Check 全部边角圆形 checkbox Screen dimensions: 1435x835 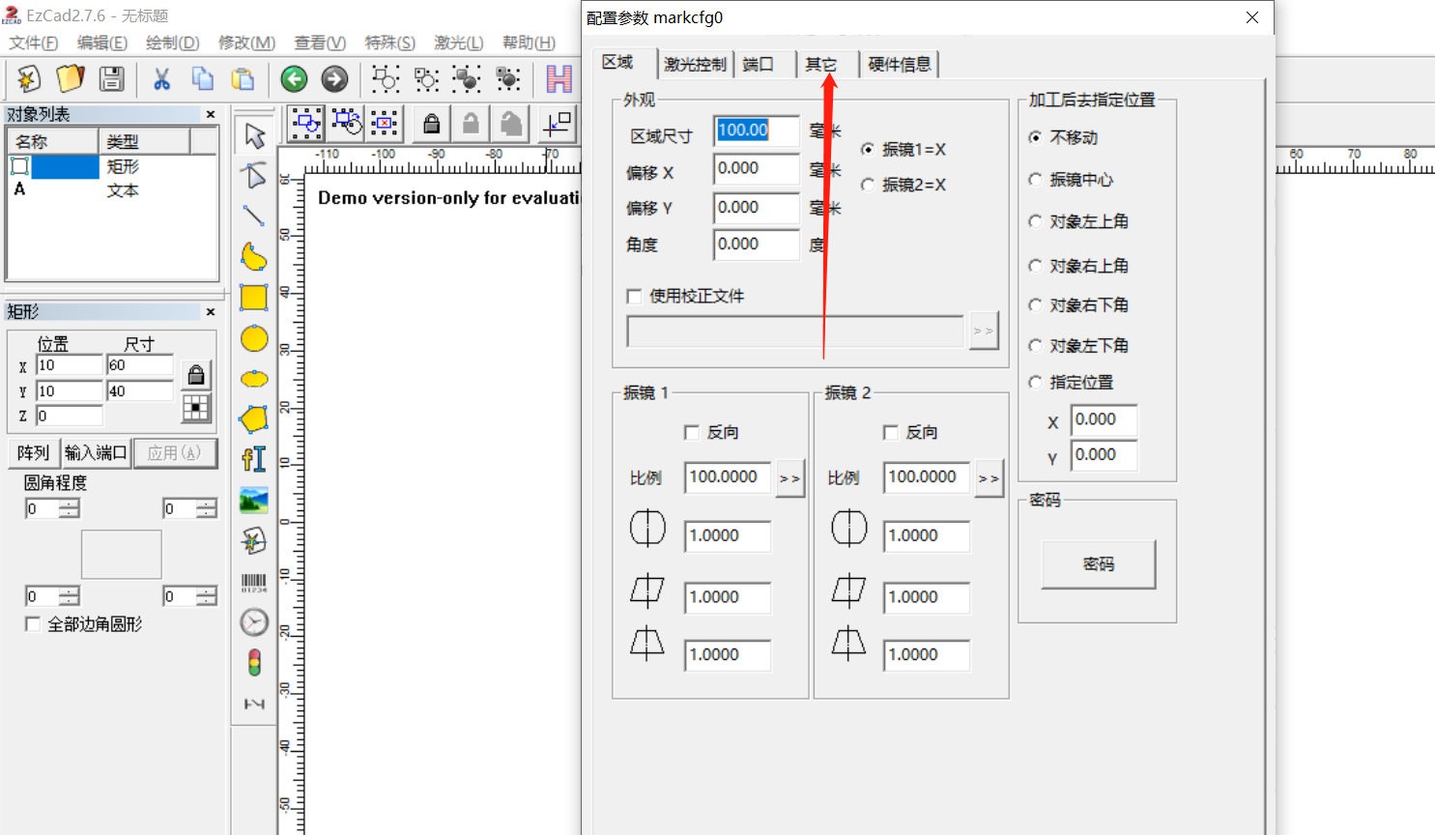[33, 624]
